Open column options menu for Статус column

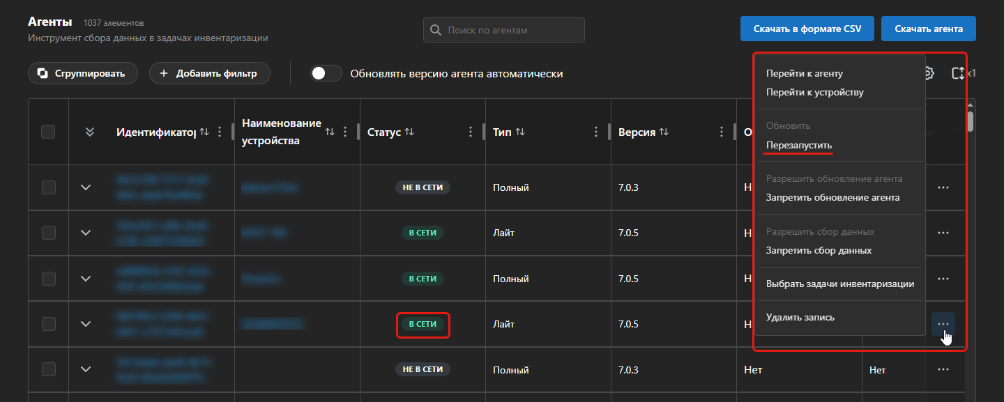coord(471,132)
